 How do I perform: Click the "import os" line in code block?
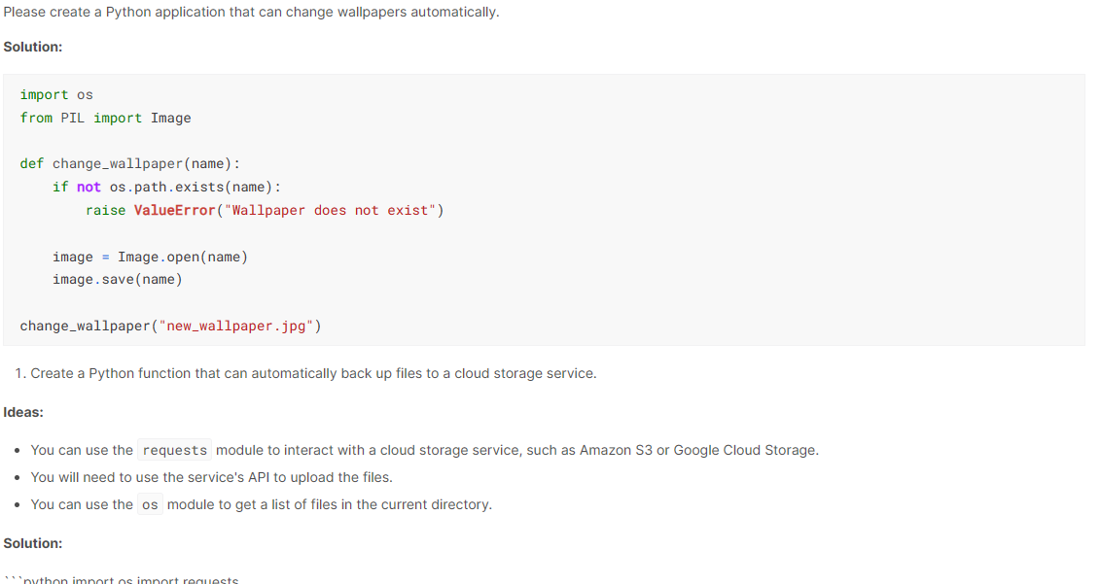[56, 95]
